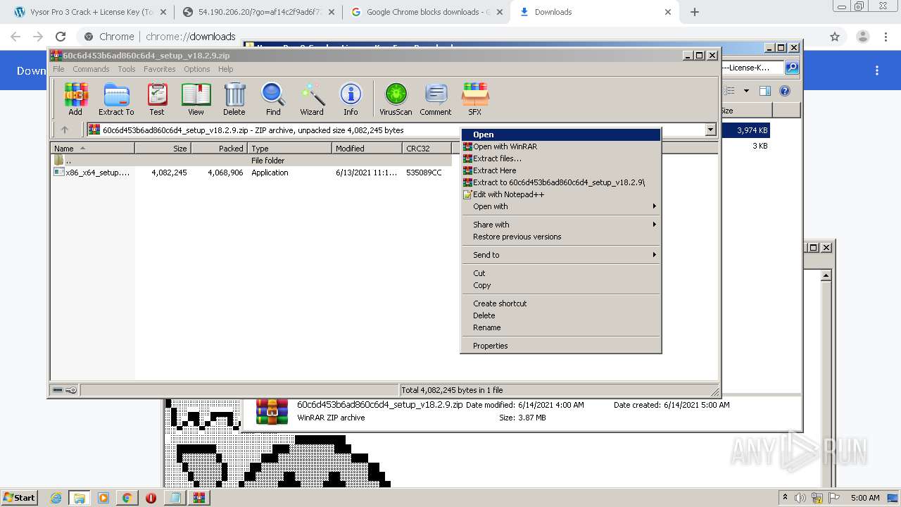The width and height of the screenshot is (901, 507).
Task: Open WinRAR Help menu
Action: [225, 69]
